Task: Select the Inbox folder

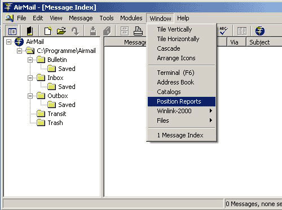Action: pyautogui.click(x=55, y=78)
